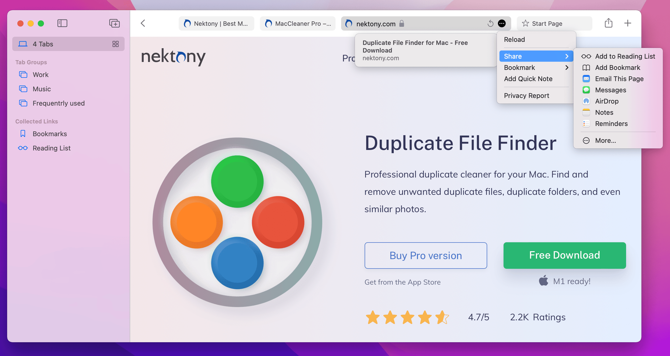Click the reload arrow in address bar
670x356 pixels.
(x=490, y=23)
